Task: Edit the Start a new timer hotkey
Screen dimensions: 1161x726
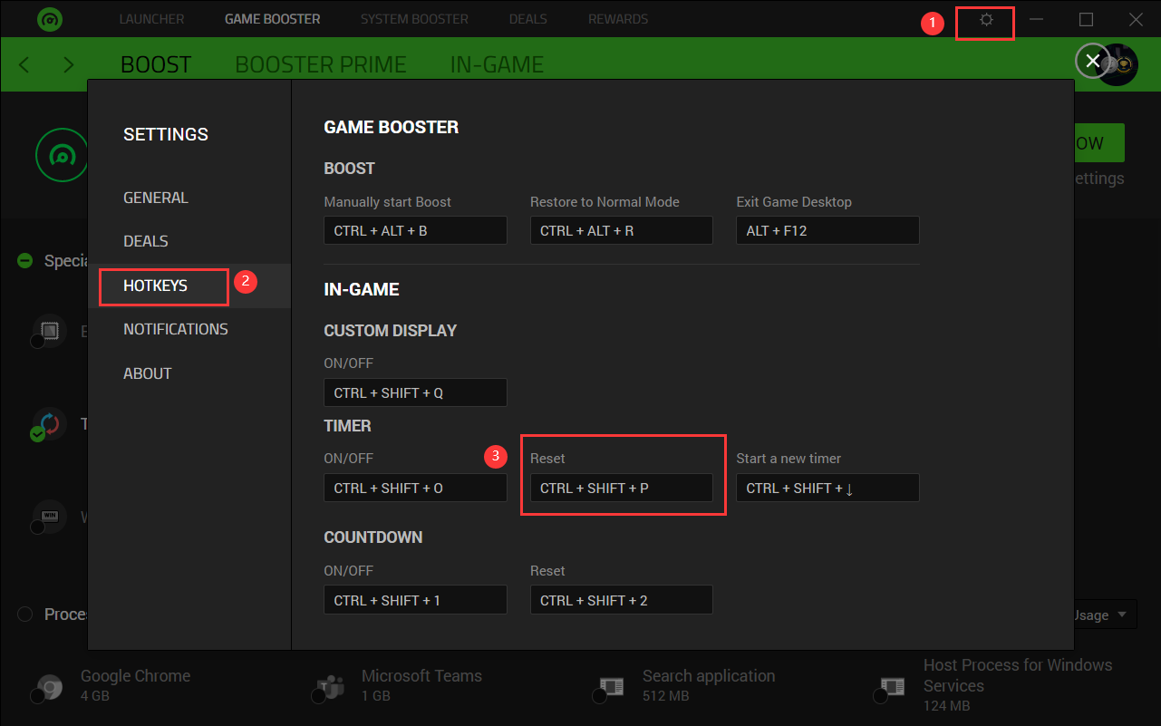Action: 828,488
